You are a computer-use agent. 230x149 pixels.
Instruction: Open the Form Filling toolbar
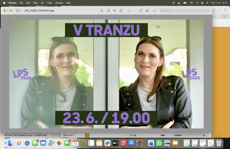(x=155, y=11)
